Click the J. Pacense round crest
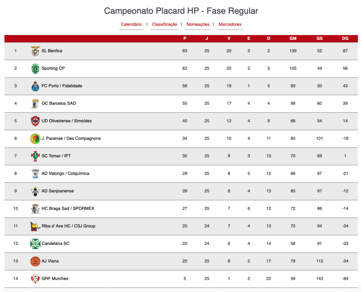This screenshot has width=362, height=292. point(35,139)
